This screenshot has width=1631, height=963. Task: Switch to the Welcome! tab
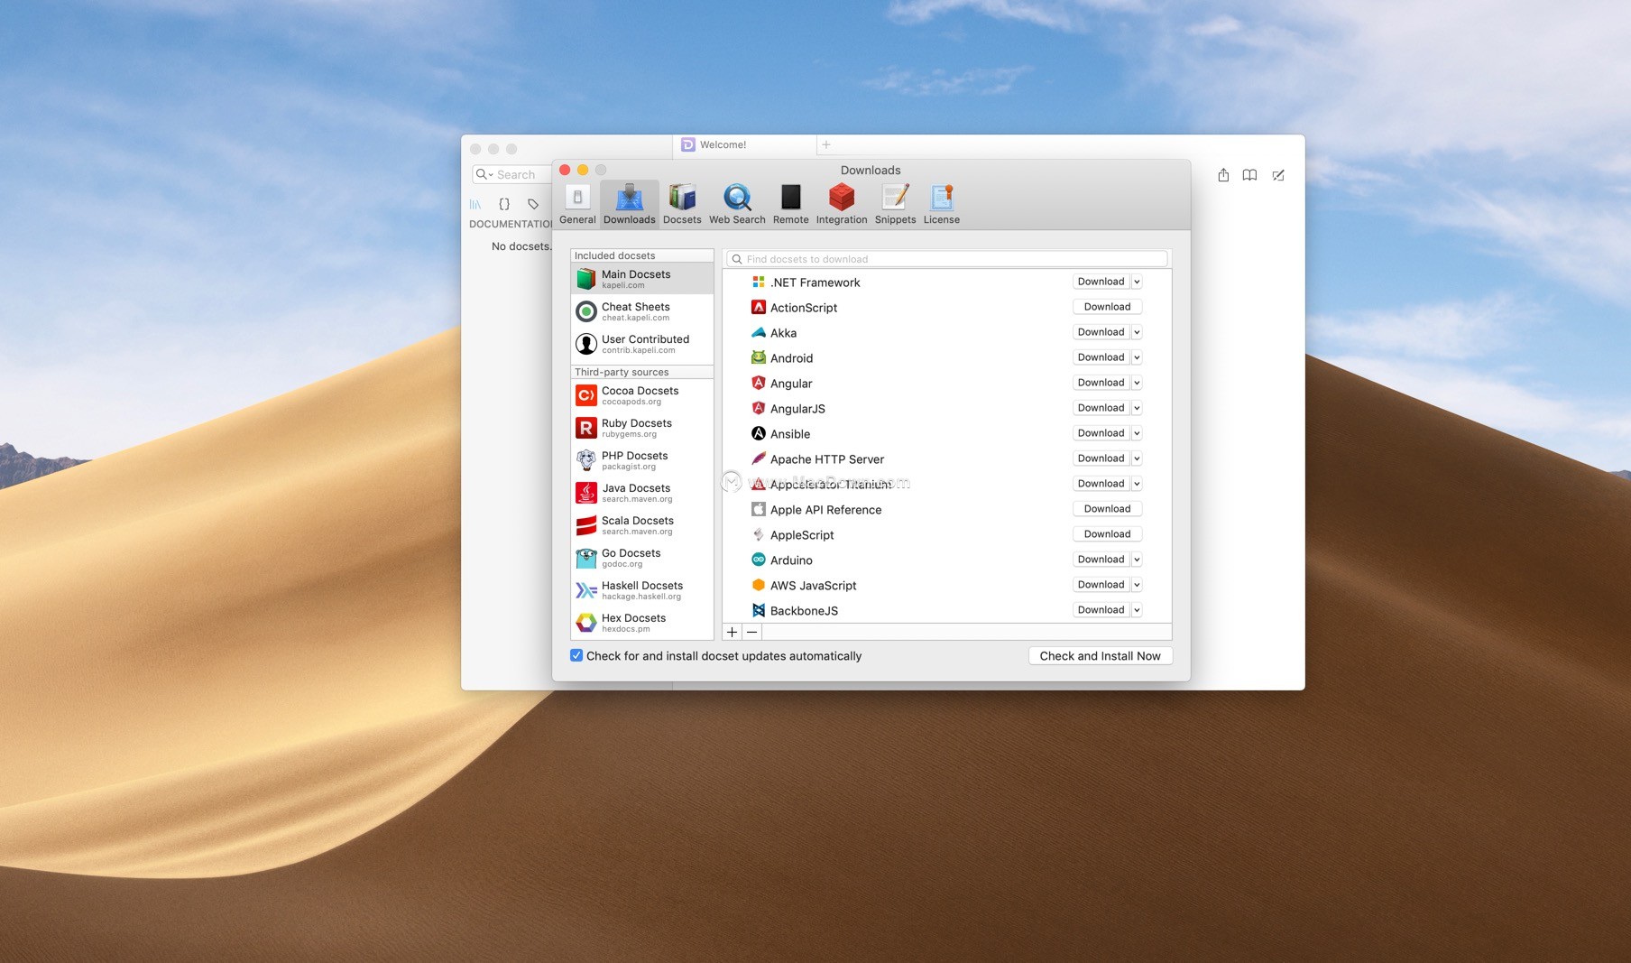pos(744,144)
